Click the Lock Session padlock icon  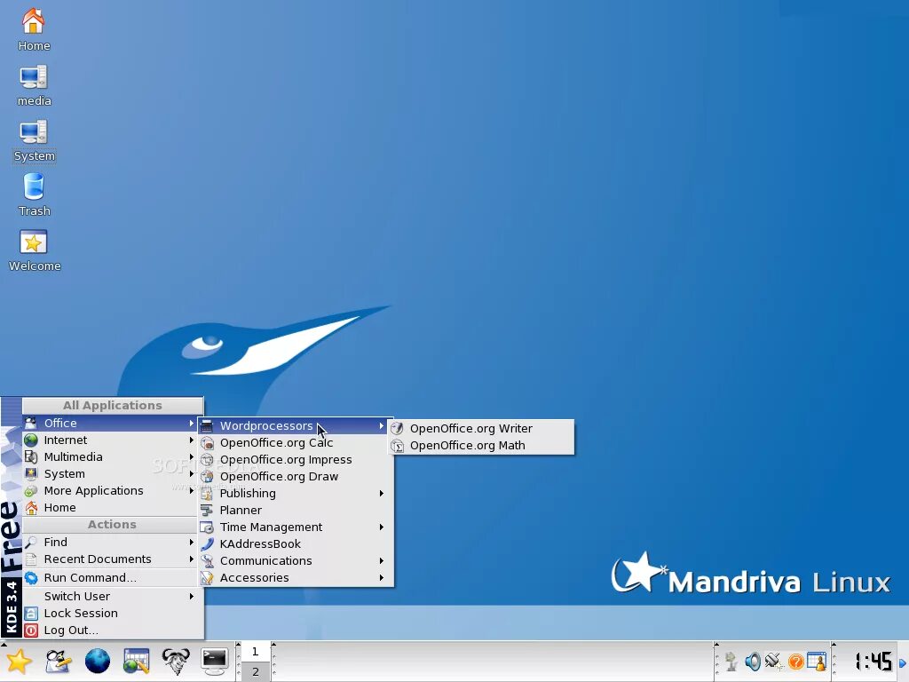31,613
